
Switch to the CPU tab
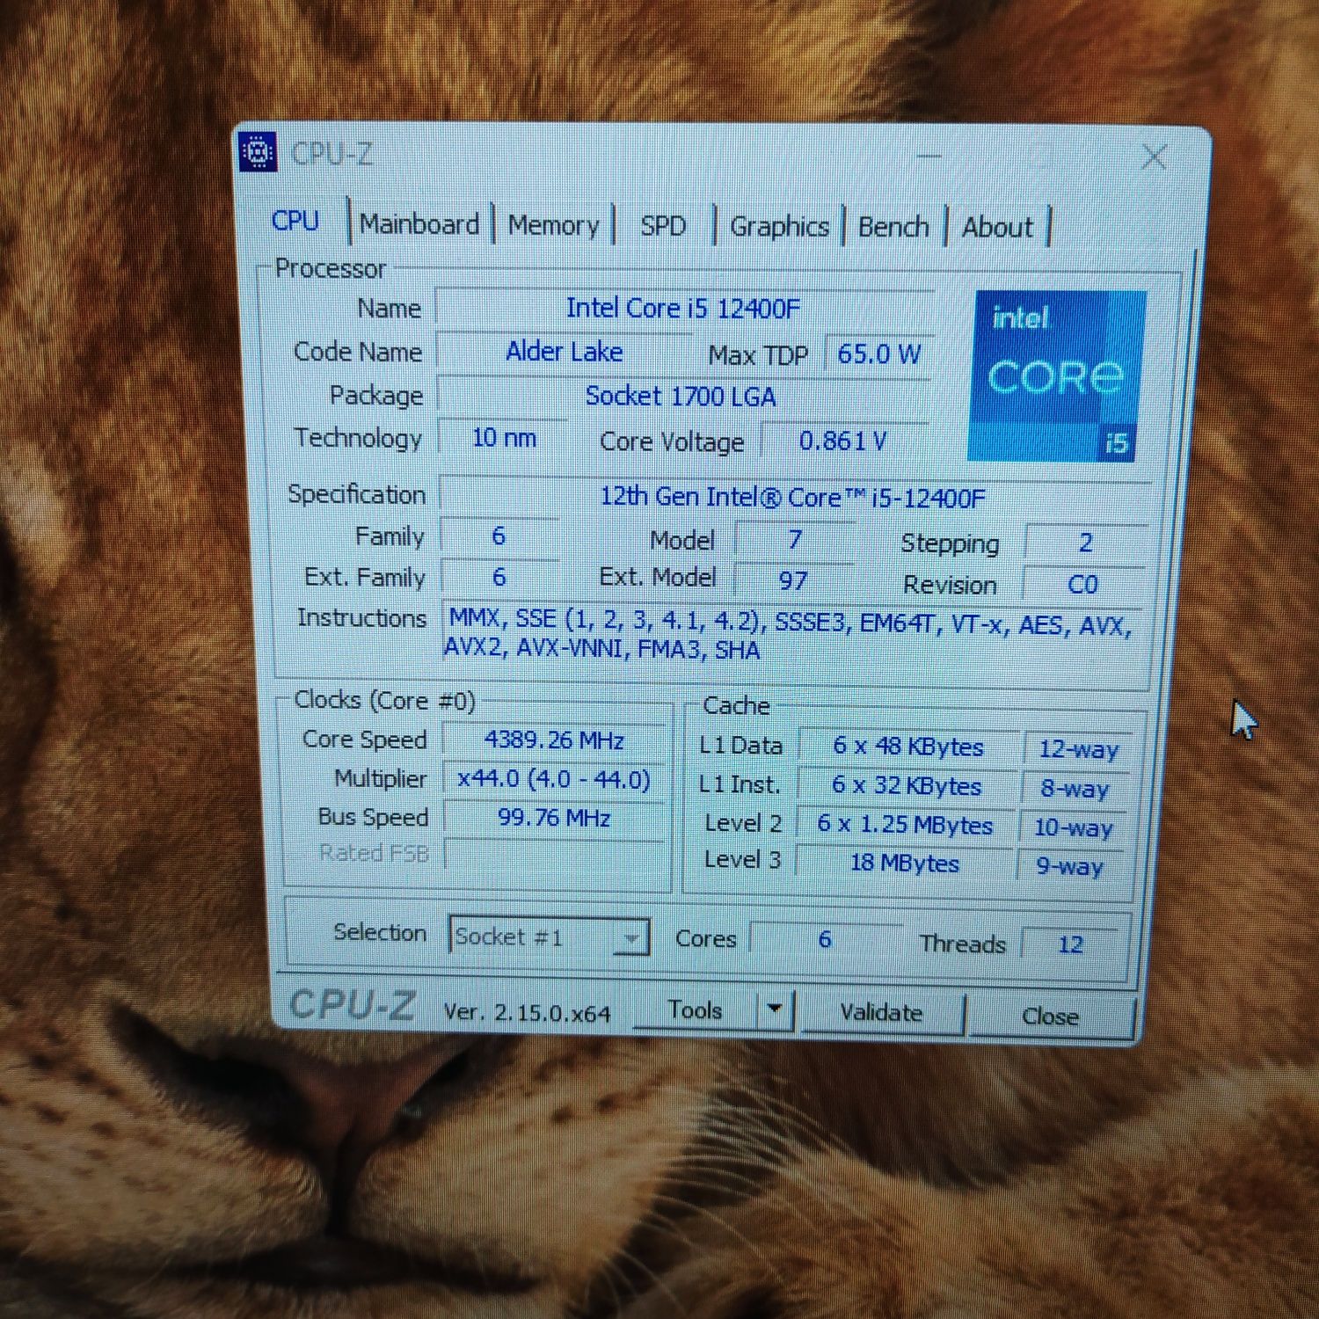click(x=295, y=221)
